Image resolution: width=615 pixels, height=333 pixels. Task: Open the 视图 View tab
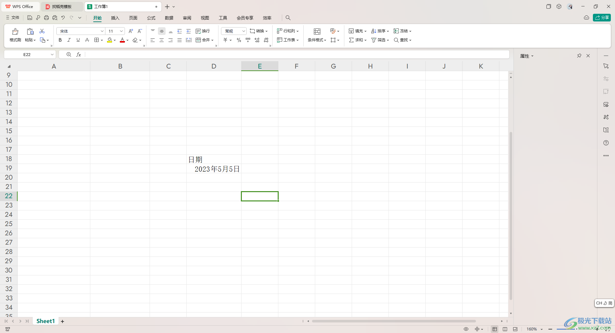click(205, 18)
